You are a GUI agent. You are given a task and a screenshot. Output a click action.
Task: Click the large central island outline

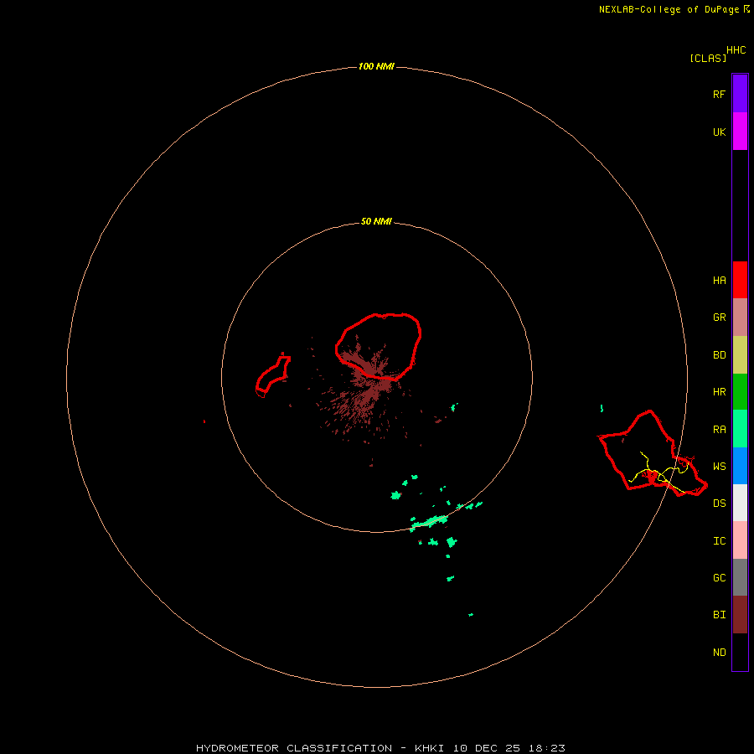pyautogui.click(x=378, y=346)
